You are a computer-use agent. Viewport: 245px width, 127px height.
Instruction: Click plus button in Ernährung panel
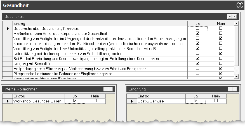pyautogui.click(x=230, y=89)
